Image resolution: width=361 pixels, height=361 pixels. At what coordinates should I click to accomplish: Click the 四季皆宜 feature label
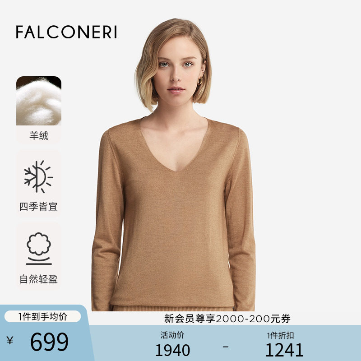click(38, 207)
